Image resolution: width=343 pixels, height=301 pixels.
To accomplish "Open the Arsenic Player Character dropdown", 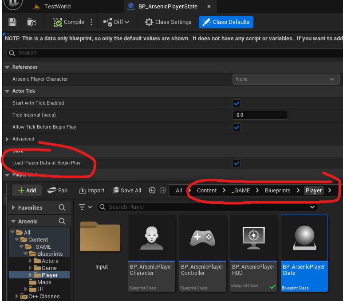I will (286, 79).
